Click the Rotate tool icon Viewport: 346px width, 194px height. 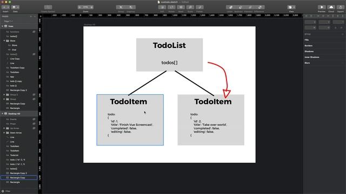tap(171, 7)
